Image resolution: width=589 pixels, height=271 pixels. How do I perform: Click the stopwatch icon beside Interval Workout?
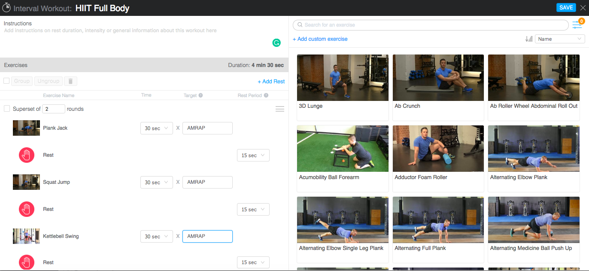pyautogui.click(x=6, y=8)
